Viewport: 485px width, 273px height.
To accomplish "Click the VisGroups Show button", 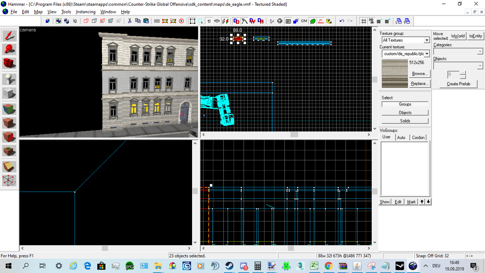I will pyautogui.click(x=385, y=202).
